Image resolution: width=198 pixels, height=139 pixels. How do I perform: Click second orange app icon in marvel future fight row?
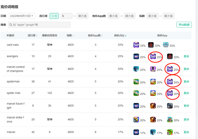click(x=153, y=106)
